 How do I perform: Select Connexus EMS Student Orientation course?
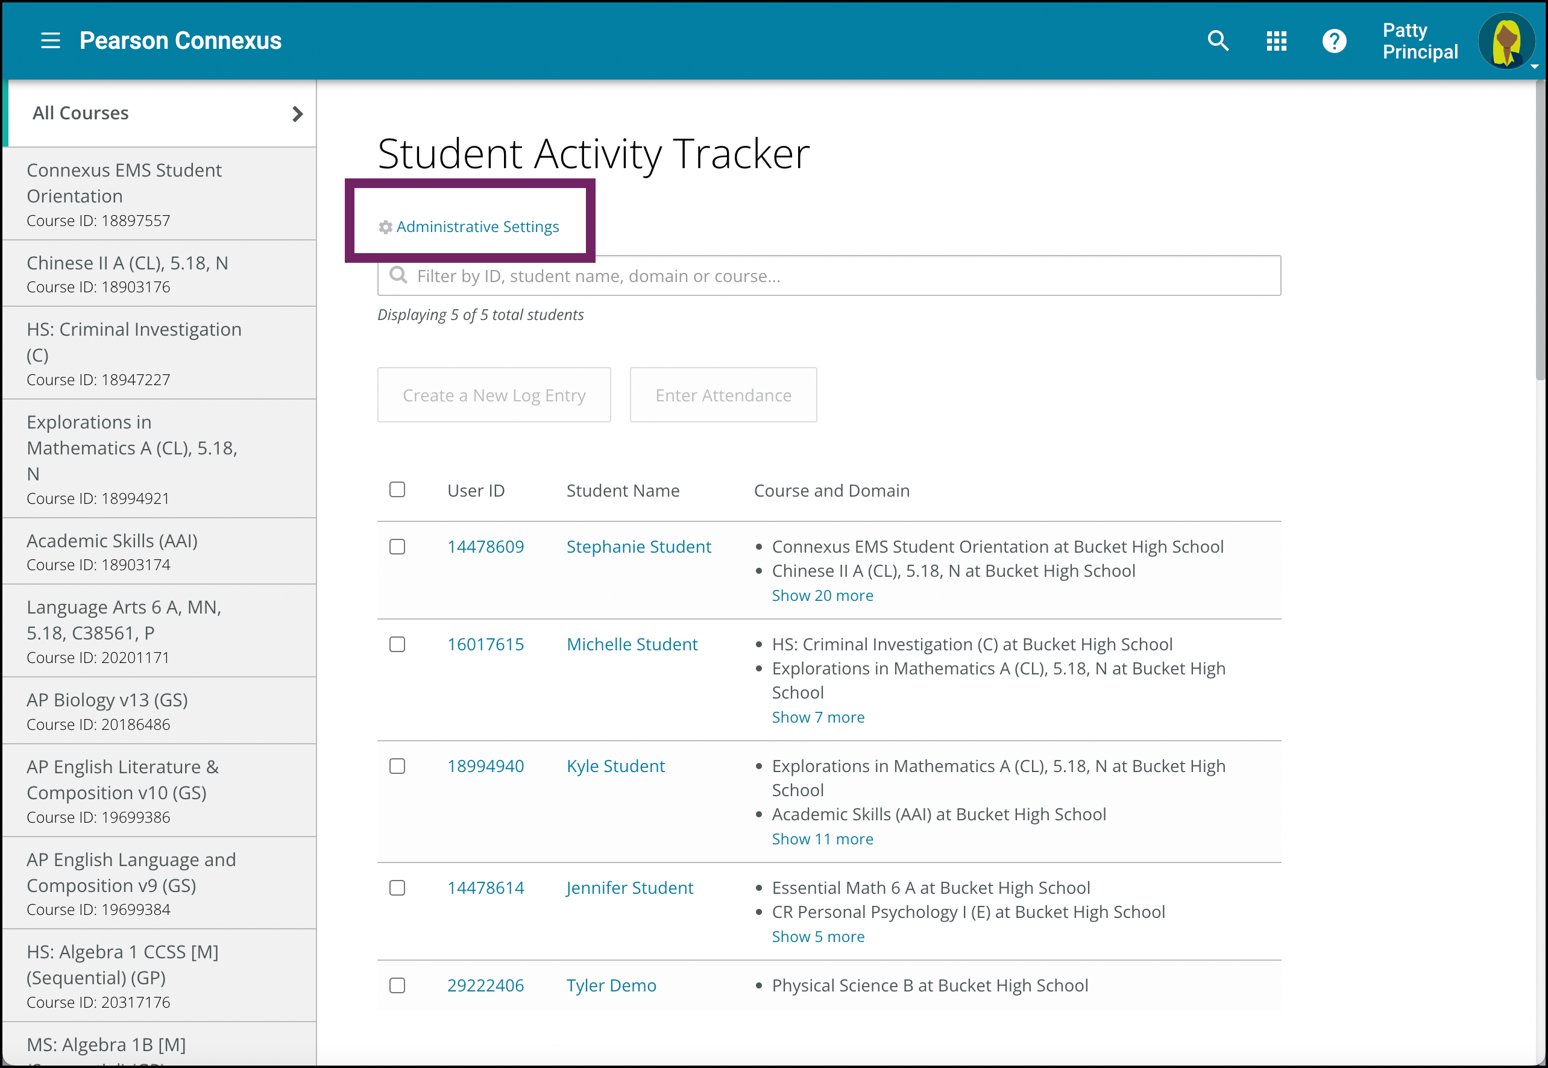159,194
